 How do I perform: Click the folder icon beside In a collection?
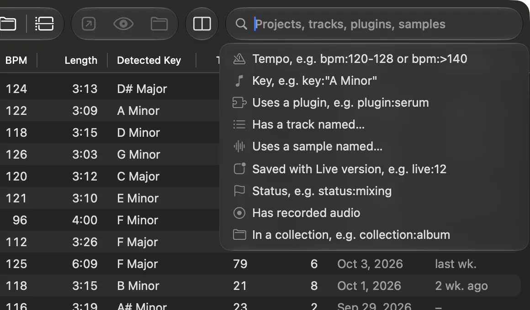[239, 234]
